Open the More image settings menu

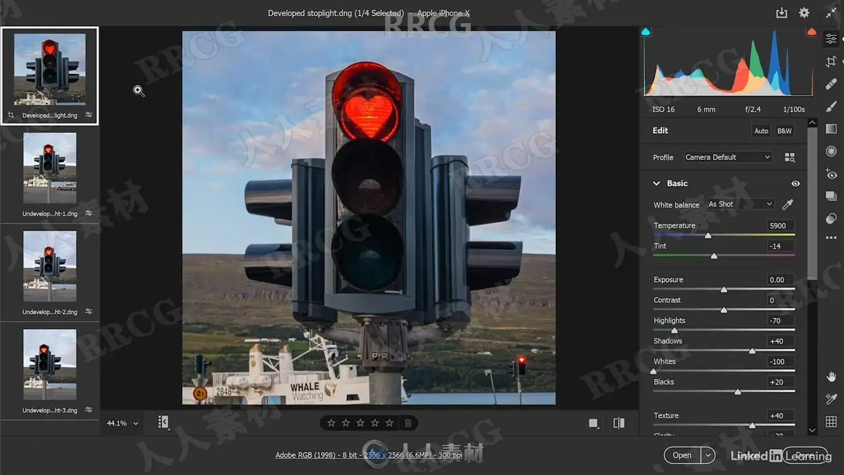pyautogui.click(x=831, y=238)
